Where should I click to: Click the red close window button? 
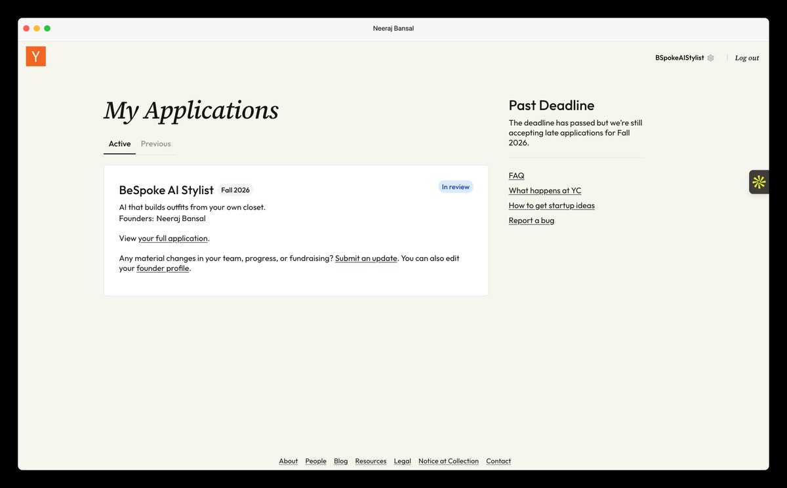point(26,28)
